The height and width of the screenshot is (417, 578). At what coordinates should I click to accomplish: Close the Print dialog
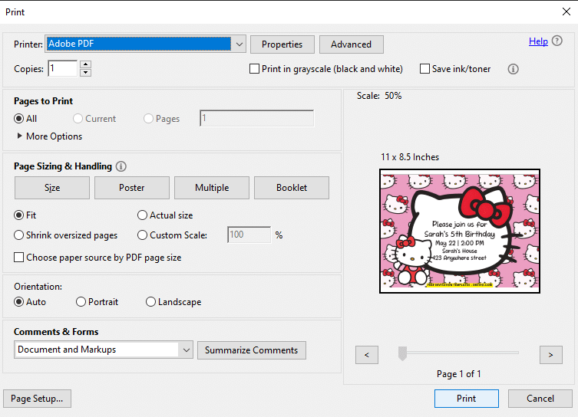(566, 11)
